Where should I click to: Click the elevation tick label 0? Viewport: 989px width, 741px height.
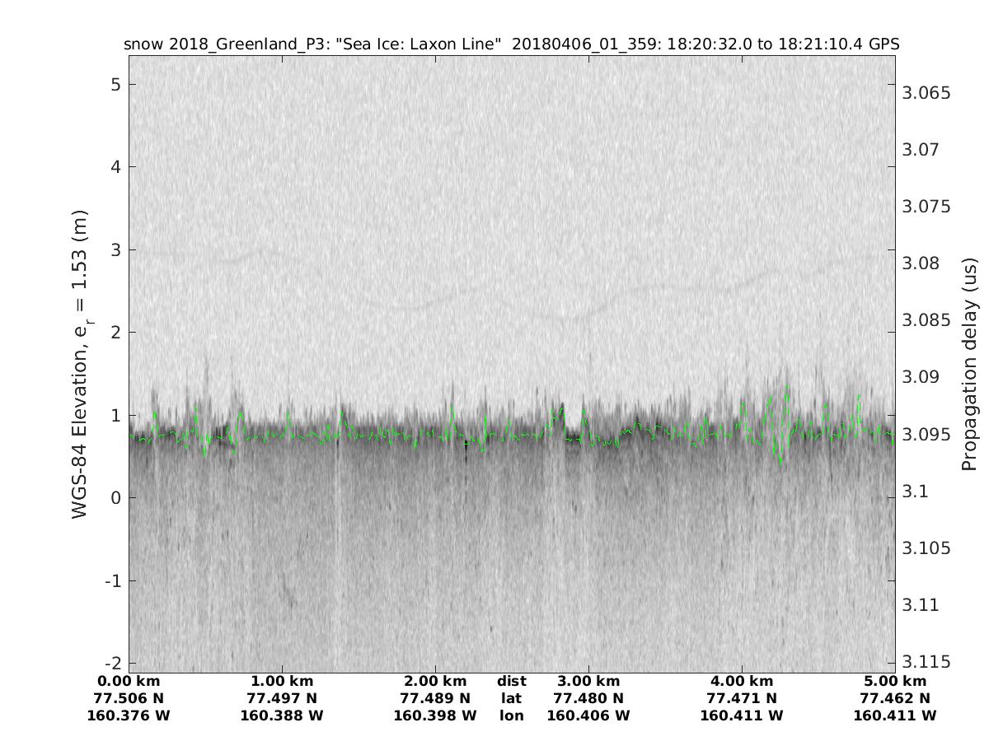pyautogui.click(x=116, y=498)
